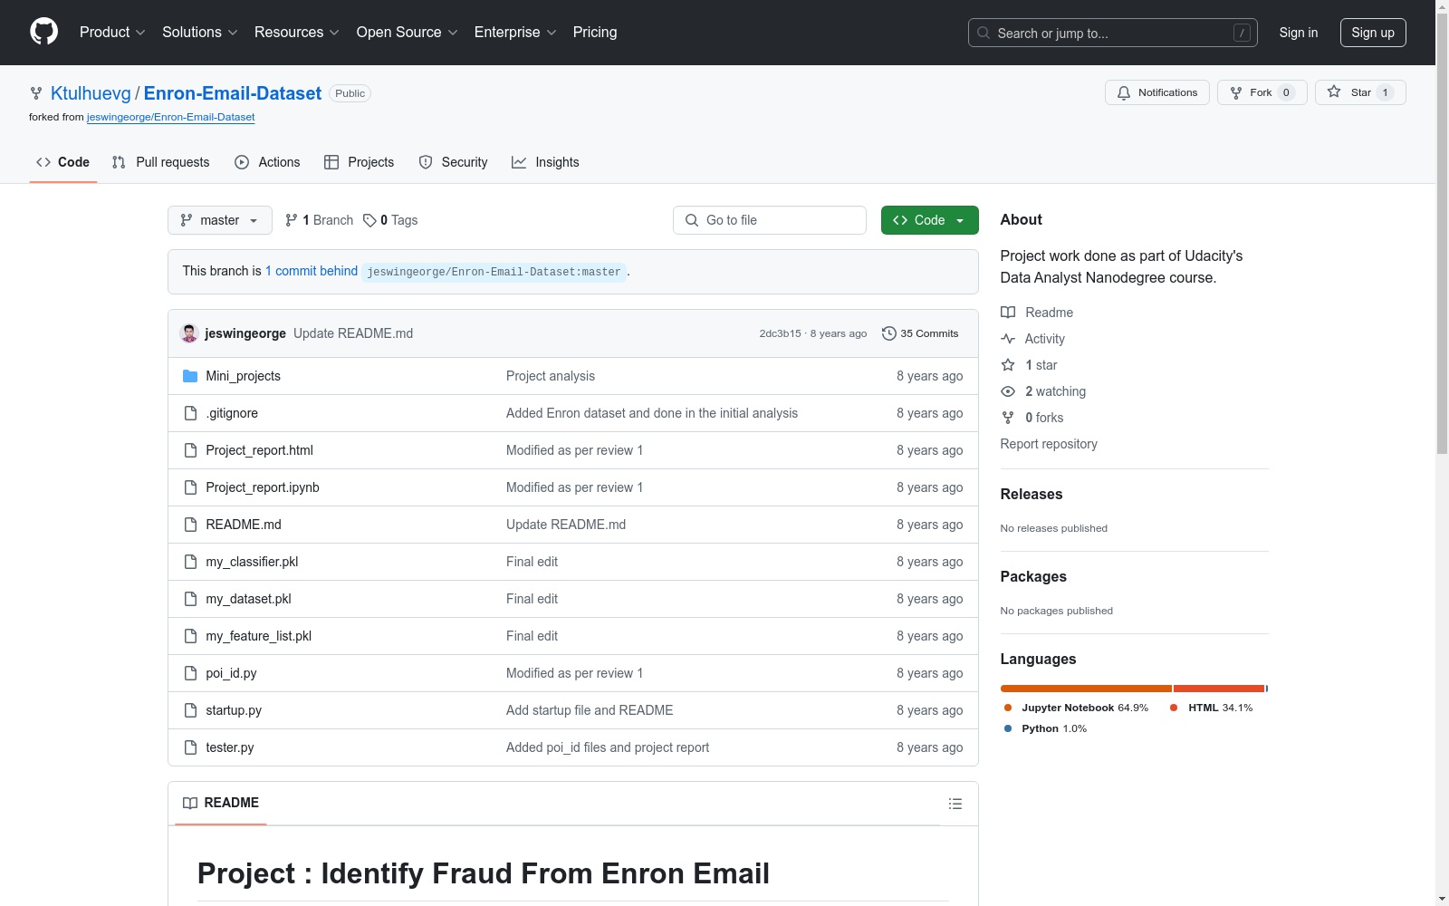1449x906 pixels.
Task: Click the fork icon beside 0 forks
Action: [1008, 418]
